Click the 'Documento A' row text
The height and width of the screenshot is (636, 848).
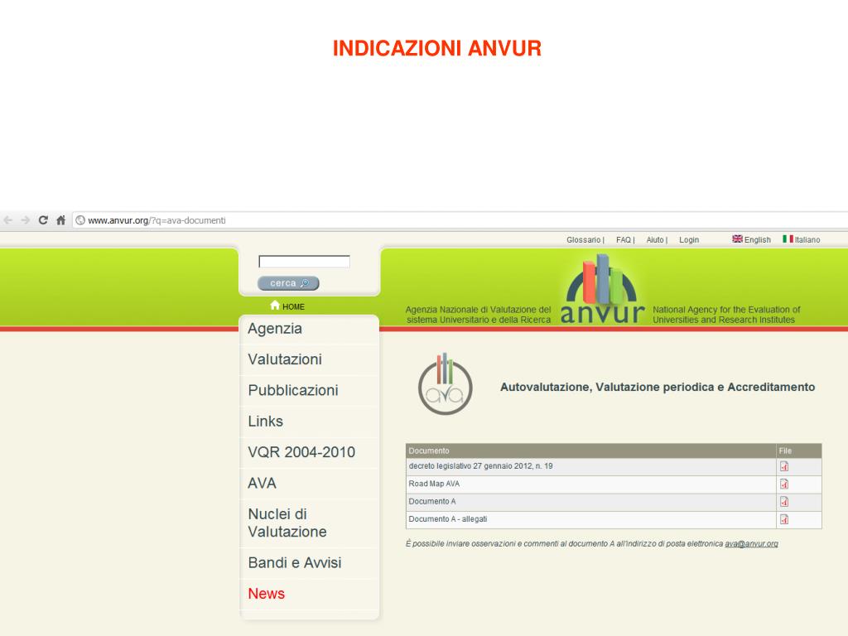[432, 502]
